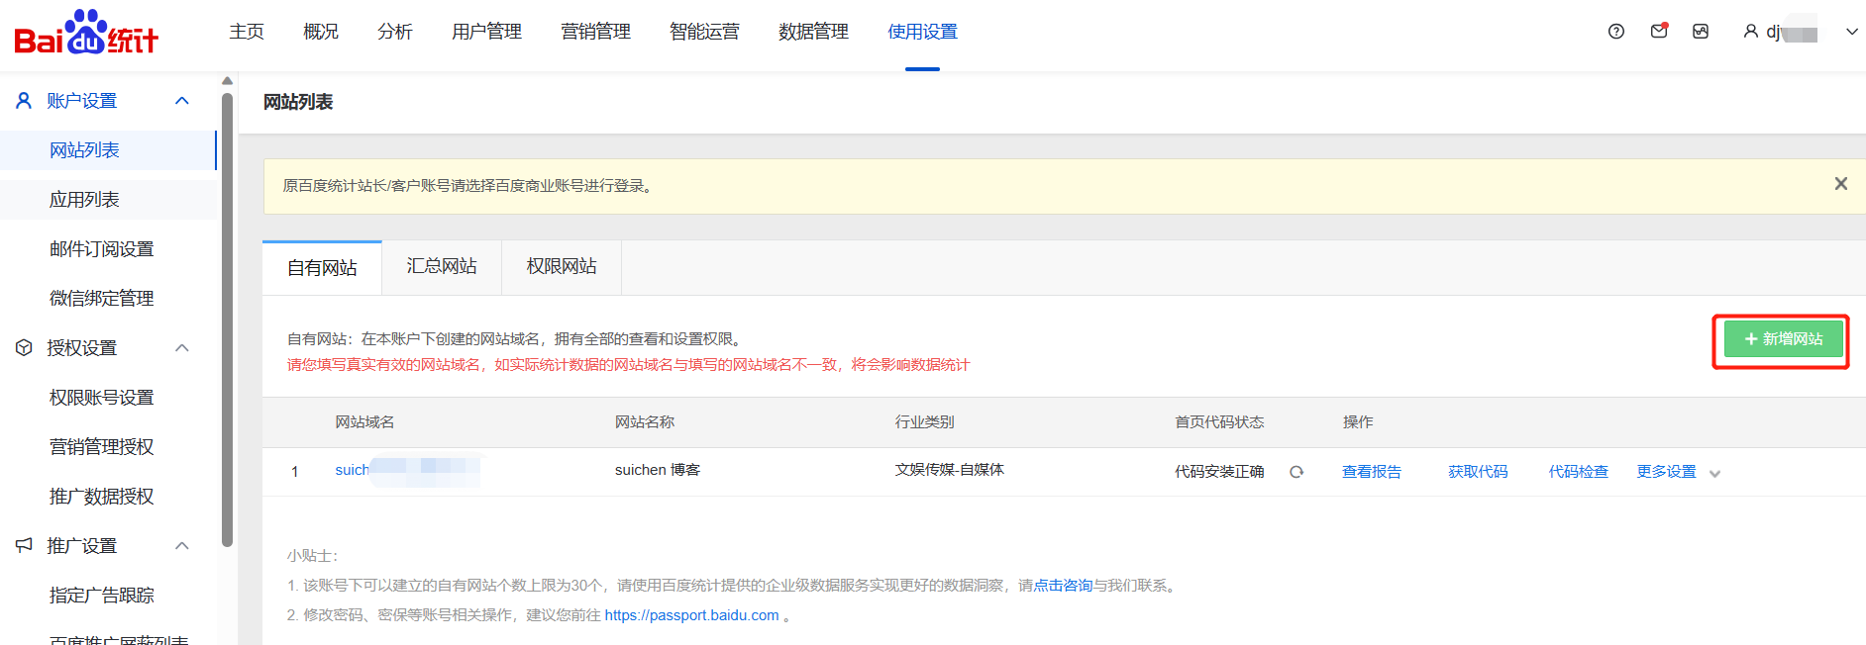Open the passport.baidu.com link
Image resolution: width=1866 pixels, height=645 pixels.
(x=691, y=615)
